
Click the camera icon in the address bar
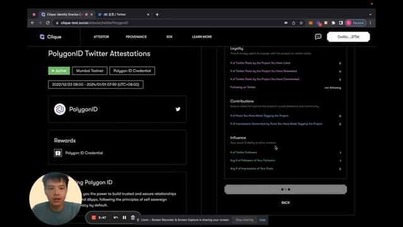pyautogui.click(x=286, y=23)
